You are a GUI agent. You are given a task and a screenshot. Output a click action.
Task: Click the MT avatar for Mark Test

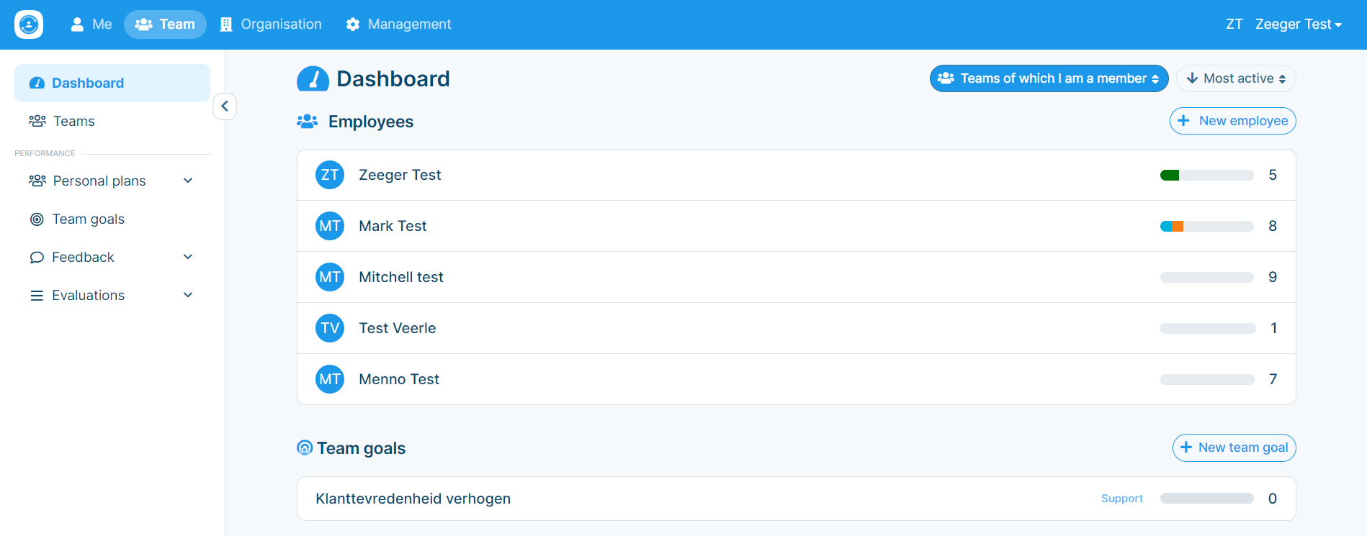point(330,226)
